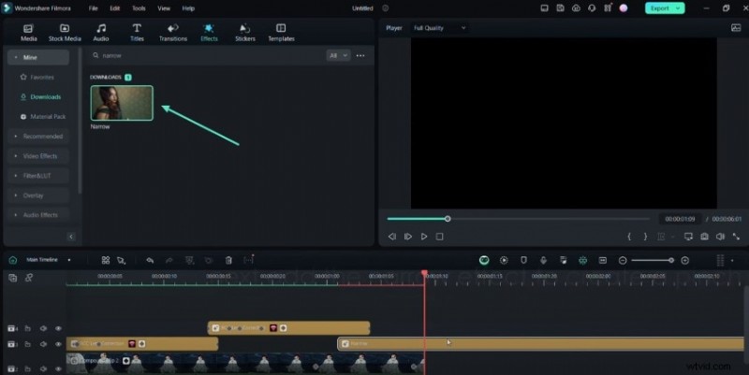Screen dimensions: 749x375
Task: Zoom out the timeline with minus button
Action: pos(623,260)
